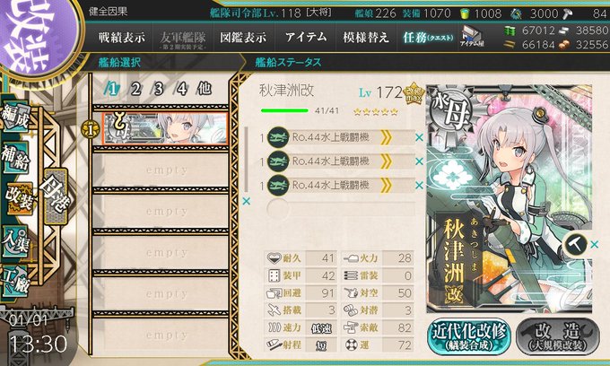Open the 工廠 factory sidebar icon
610x366 pixels.
[15, 282]
